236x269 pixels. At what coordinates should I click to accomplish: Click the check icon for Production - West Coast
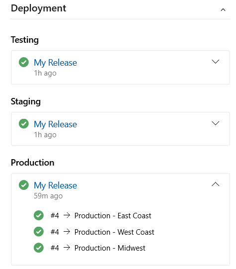coord(39,232)
